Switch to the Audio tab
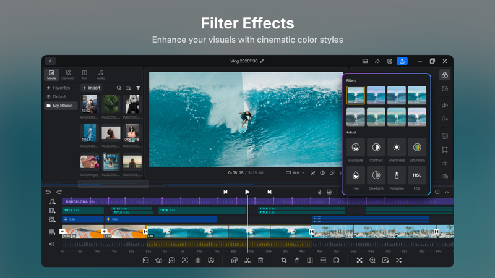This screenshot has width=495, height=278. coord(101,75)
